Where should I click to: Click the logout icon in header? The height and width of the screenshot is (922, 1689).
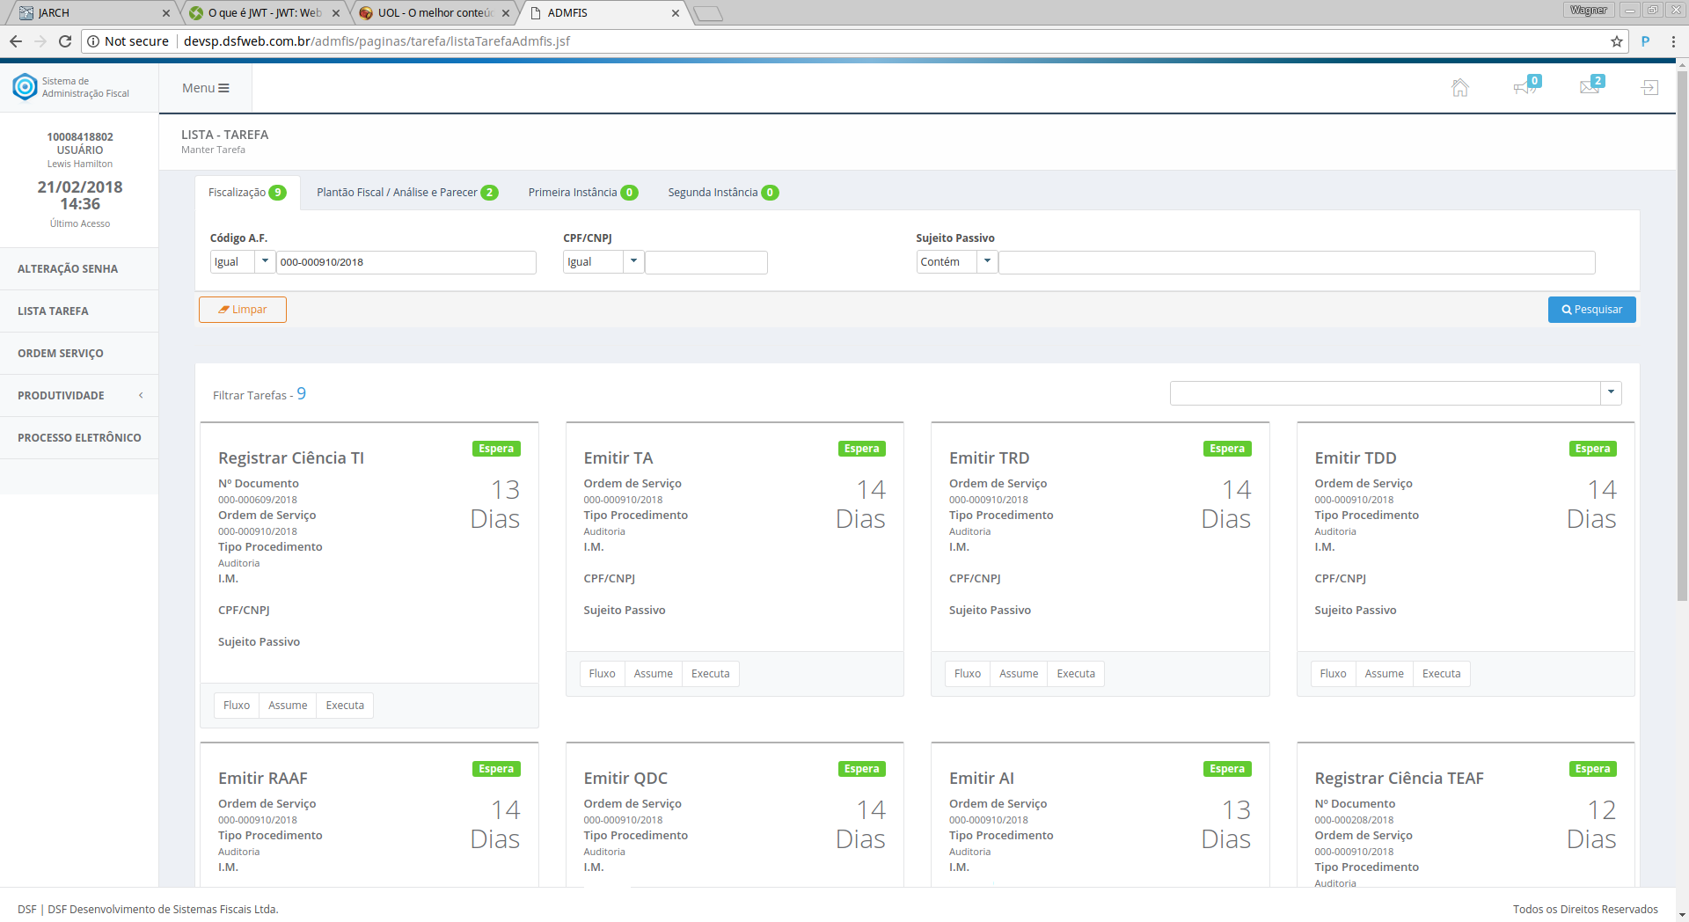tap(1649, 88)
